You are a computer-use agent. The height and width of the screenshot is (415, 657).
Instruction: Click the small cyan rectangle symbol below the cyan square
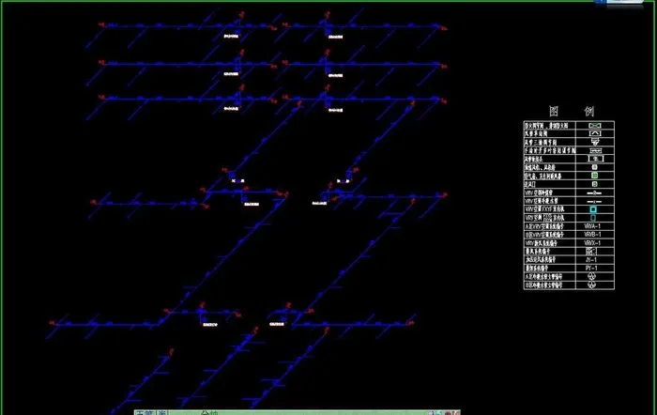pos(593,217)
